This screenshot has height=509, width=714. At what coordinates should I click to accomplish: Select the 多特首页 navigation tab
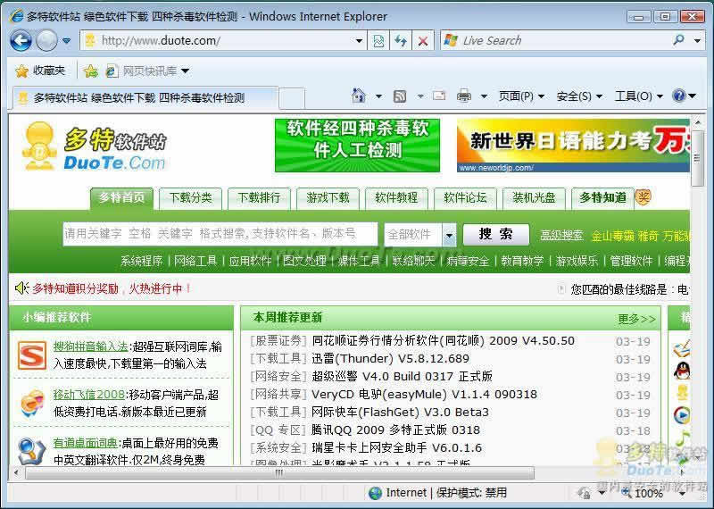click(121, 197)
